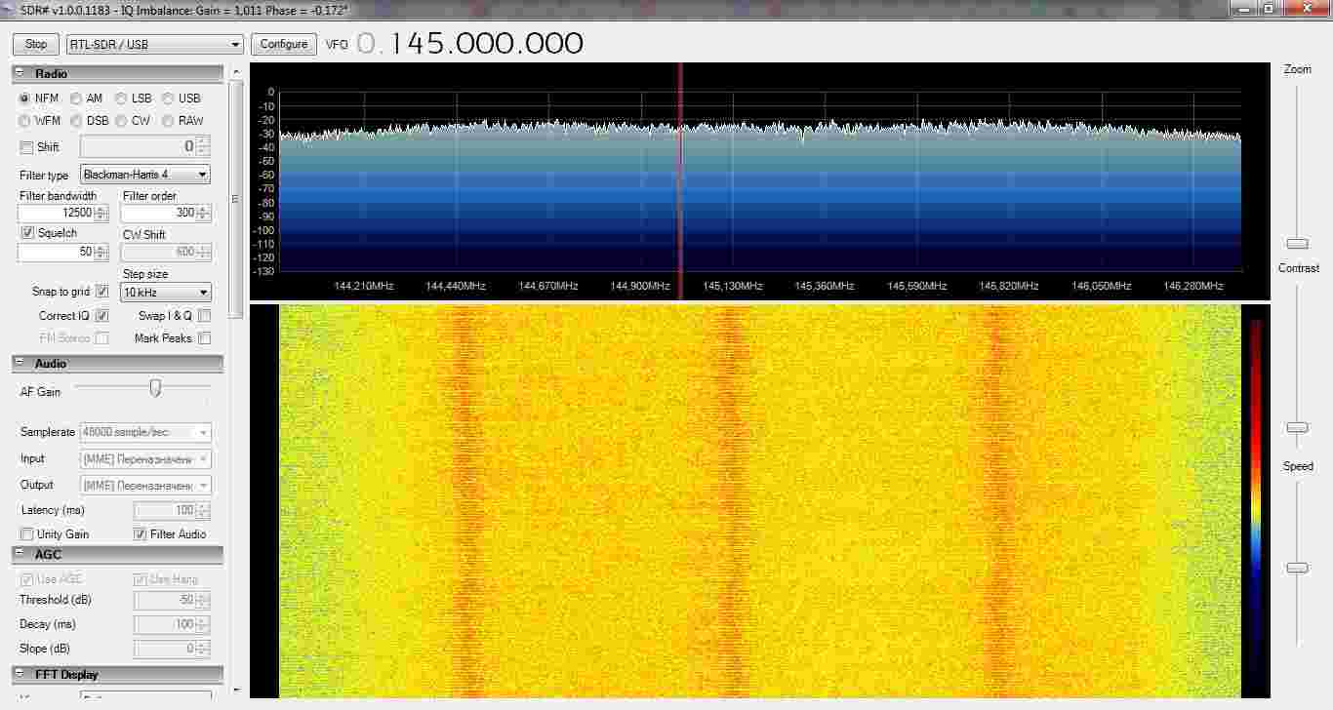Image resolution: width=1333 pixels, height=710 pixels.
Task: Open the audio Input device dropdown
Action: [145, 458]
